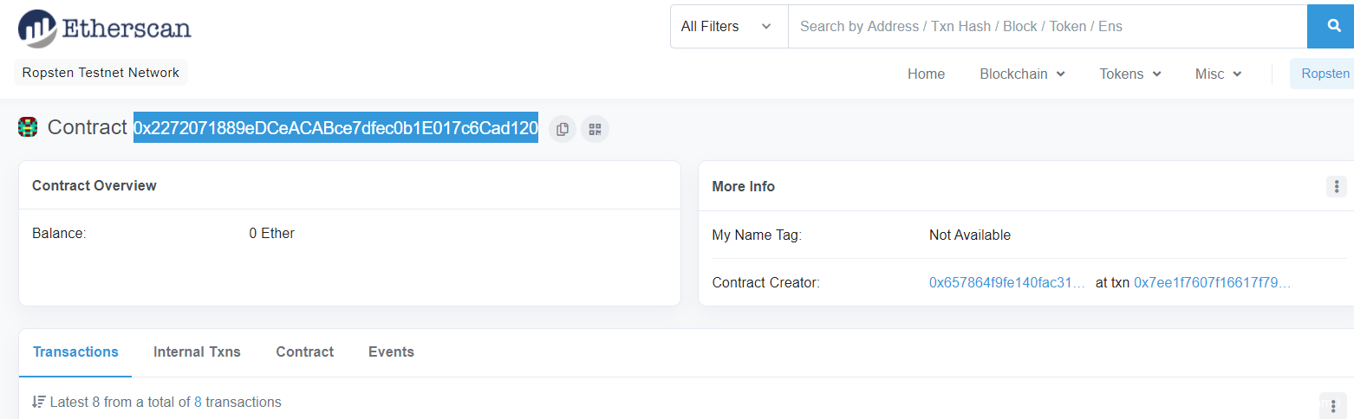Open More Info three-dot options
1354x419 pixels.
[x=1336, y=186]
